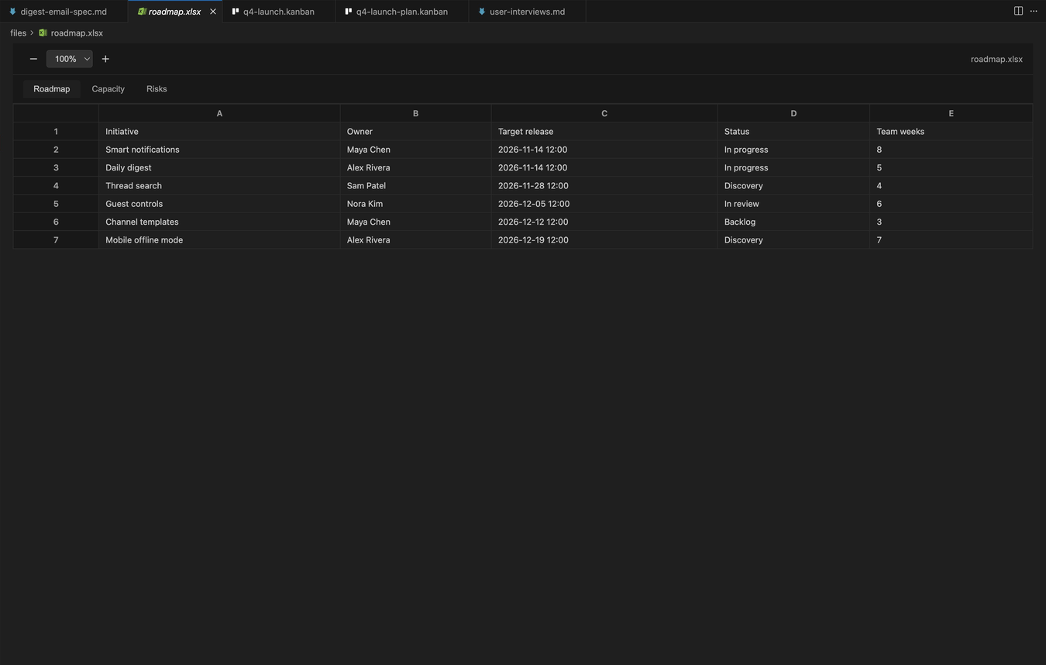Select row 4 header
This screenshot has width=1046, height=665.
pos(56,186)
